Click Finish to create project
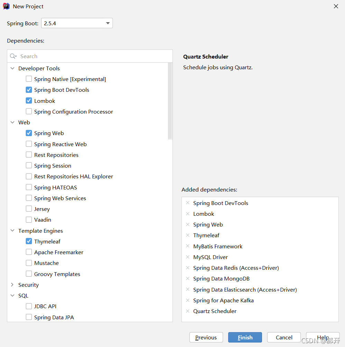This screenshot has height=347, width=345. point(245,337)
